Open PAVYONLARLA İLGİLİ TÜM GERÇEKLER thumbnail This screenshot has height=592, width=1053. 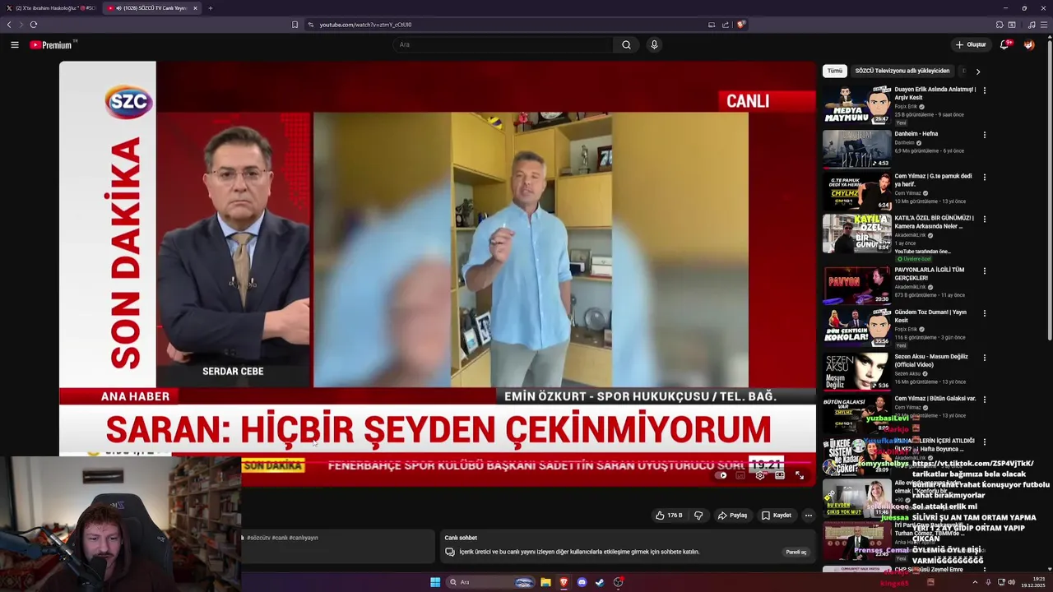point(857,285)
